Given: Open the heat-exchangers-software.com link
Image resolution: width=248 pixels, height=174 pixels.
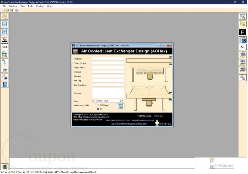Looking at the screenshot, I should click(x=129, y=124).
